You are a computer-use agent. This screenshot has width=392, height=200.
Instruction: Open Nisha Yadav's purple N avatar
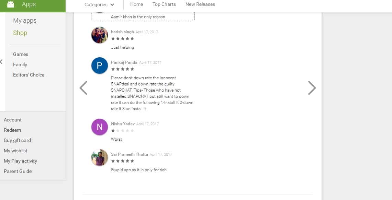point(100,127)
